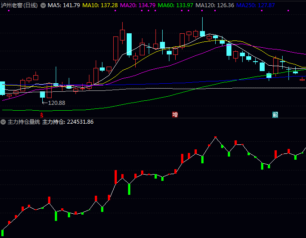Expand the 主力持仓量统 indicator menu arrow
This screenshot has height=238, width=306.
click(3, 122)
